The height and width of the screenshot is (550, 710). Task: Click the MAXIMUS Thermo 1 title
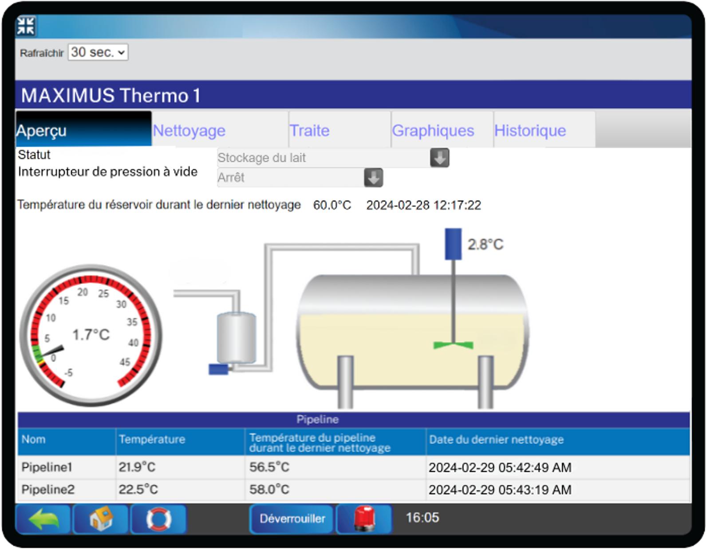pos(111,96)
